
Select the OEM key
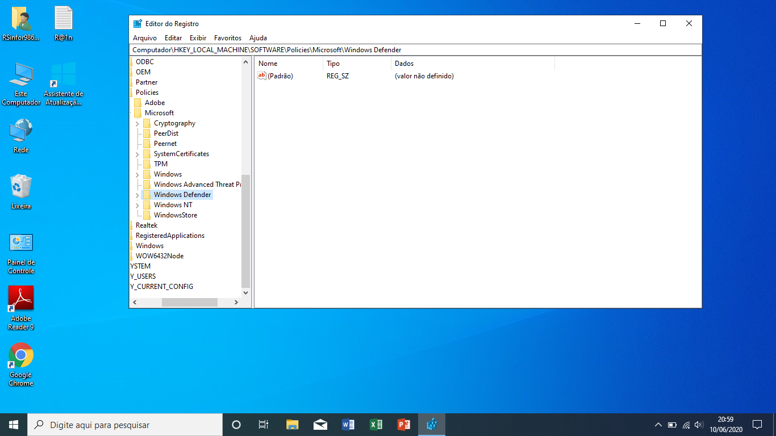pos(143,72)
